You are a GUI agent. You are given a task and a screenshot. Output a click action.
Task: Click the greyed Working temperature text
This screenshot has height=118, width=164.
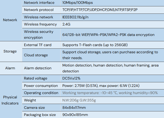[x=110, y=93]
